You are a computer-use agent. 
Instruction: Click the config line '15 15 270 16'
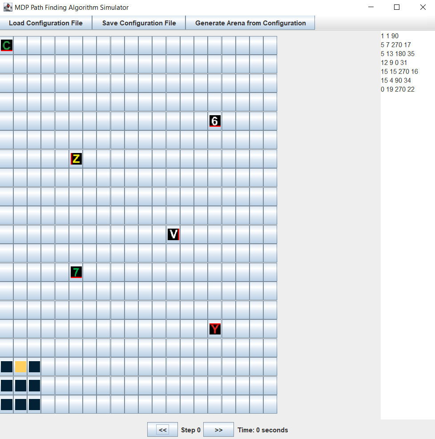399,72
